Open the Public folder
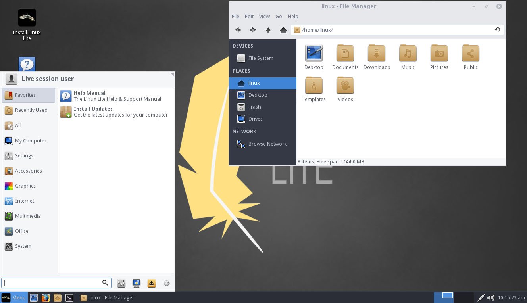The image size is (527, 303). coord(471,57)
